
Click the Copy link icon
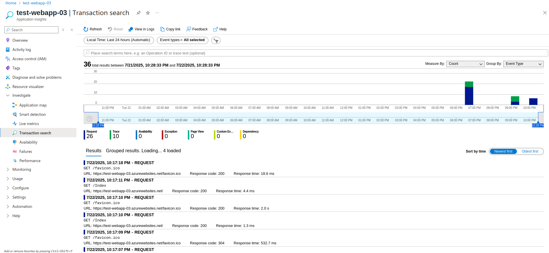click(x=162, y=29)
